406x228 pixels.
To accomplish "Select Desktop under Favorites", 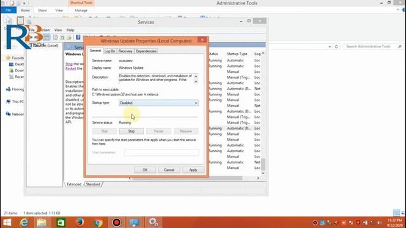I will tap(16, 64).
